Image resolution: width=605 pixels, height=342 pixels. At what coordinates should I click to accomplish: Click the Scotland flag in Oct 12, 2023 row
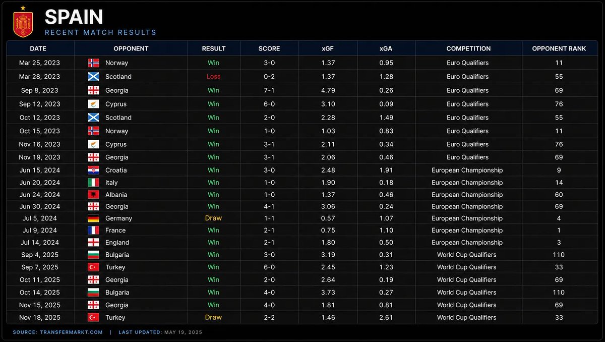(94, 118)
